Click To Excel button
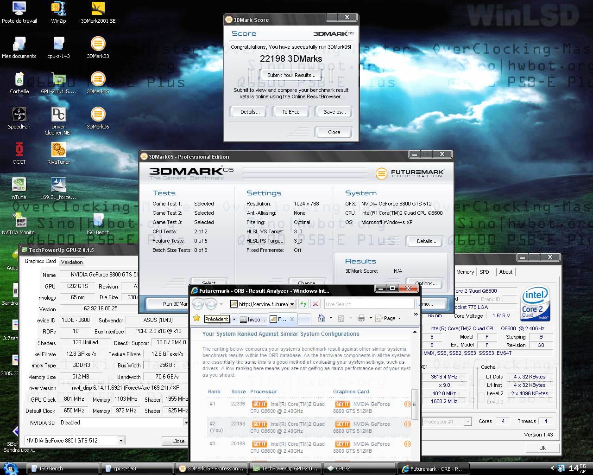The image size is (593, 475). tap(291, 112)
